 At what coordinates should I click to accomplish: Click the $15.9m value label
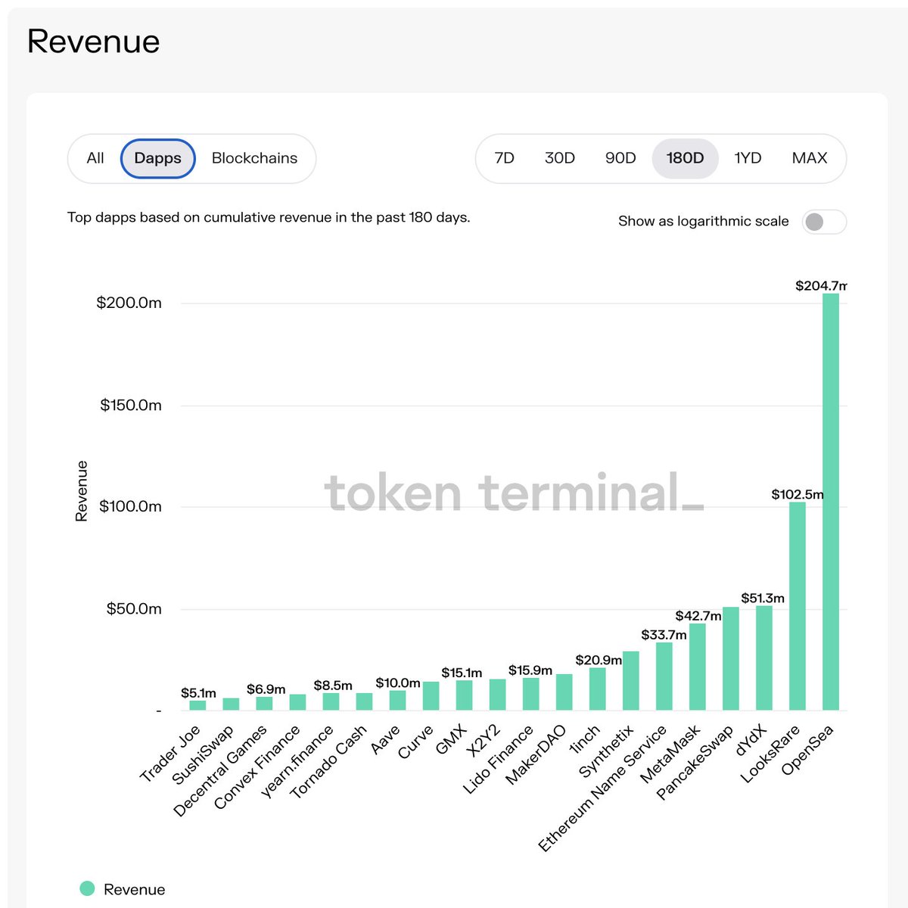point(530,670)
